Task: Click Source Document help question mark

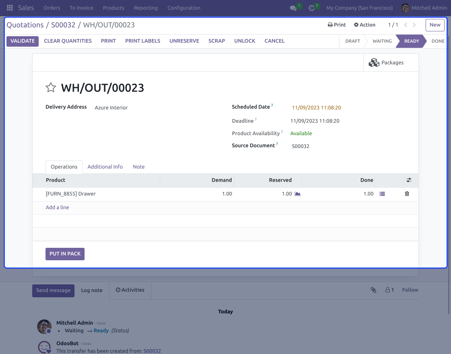Action: tap(277, 144)
